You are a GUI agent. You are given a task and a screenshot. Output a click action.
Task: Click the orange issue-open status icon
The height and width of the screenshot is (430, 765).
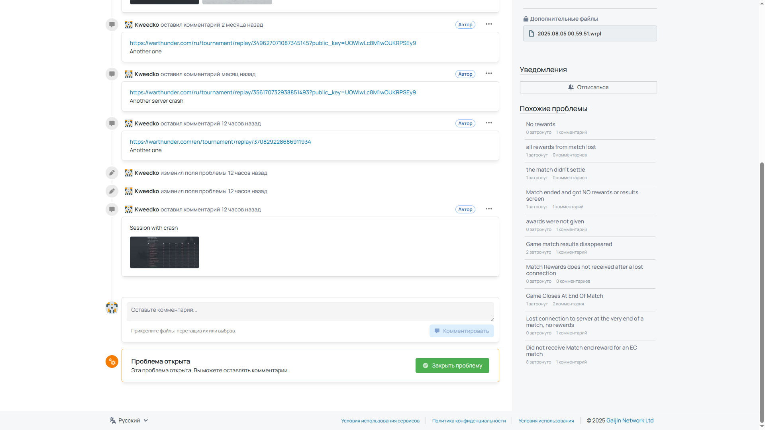coord(112,362)
